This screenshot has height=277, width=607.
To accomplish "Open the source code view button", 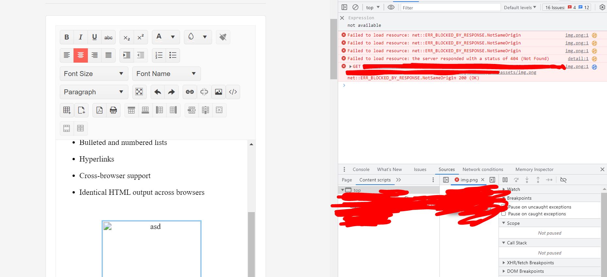I will [233, 92].
